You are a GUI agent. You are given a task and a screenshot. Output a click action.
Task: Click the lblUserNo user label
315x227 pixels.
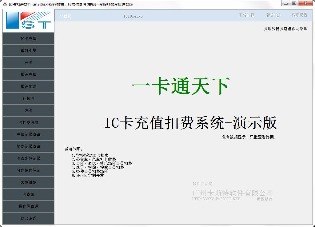tap(133, 16)
